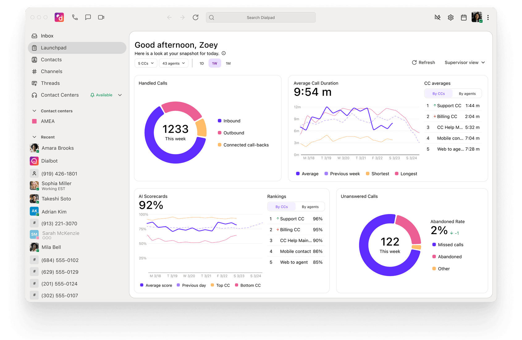Open Adrian Kim conversation
This screenshot has height=340, width=522.
click(x=77, y=212)
